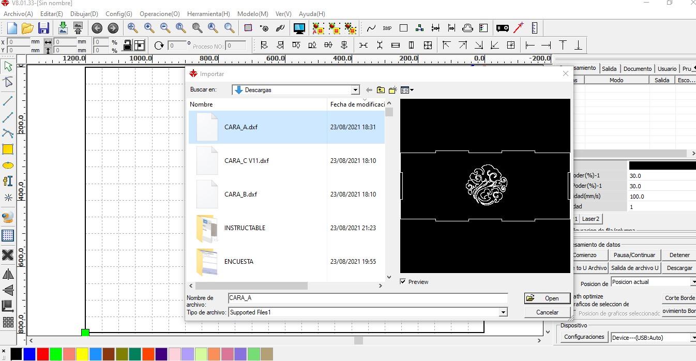Select the Ellipse drawing tool
Image resolution: width=696 pixels, height=361 pixels.
(x=8, y=166)
